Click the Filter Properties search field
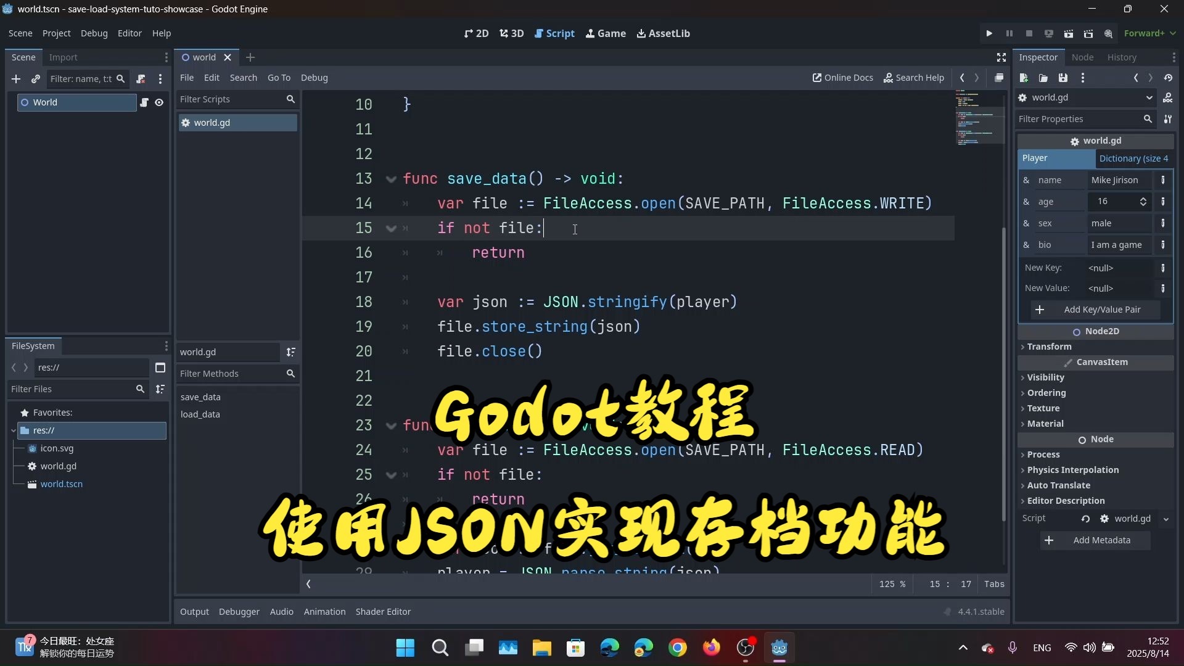The height and width of the screenshot is (666, 1184). tap(1085, 119)
